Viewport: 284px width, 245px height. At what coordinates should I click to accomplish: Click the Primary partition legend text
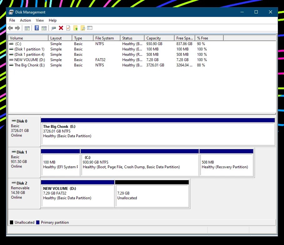[x=55, y=222]
